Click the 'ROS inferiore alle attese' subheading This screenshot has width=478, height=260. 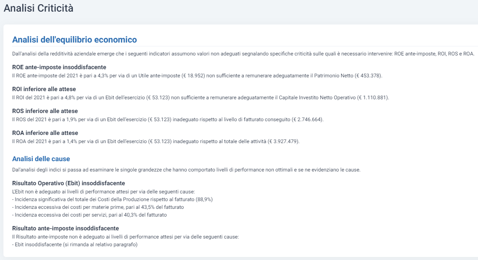[x=45, y=111]
